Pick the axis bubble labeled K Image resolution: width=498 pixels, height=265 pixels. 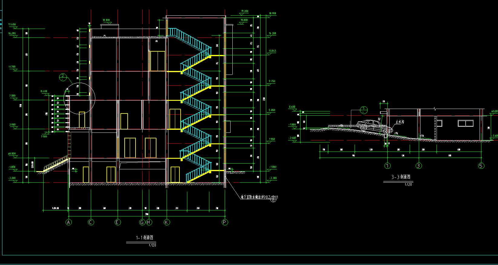point(167,222)
